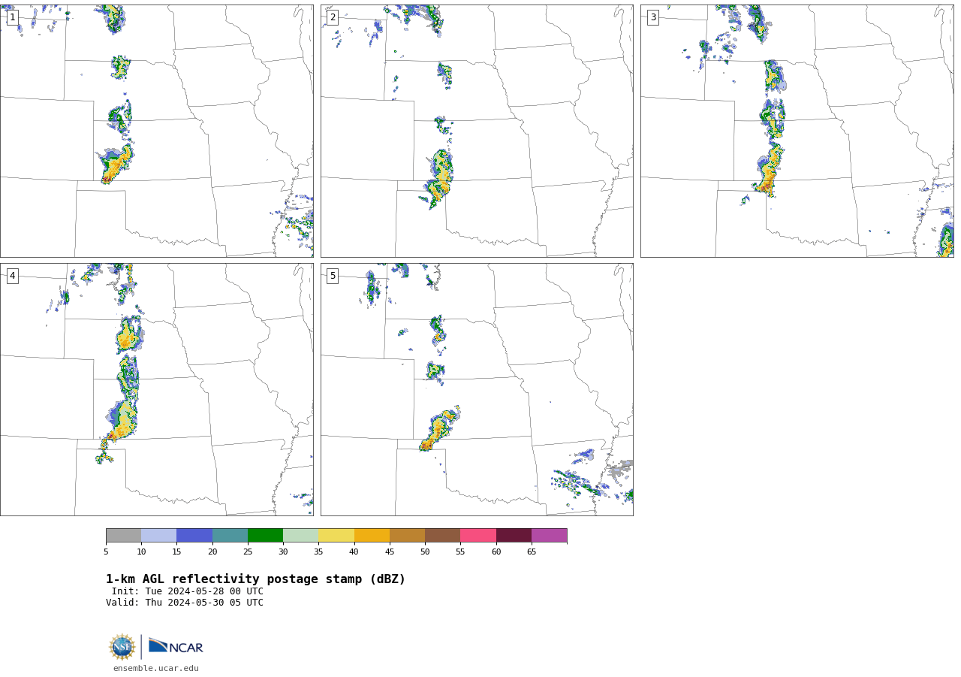Select the dark green 25-30 dBZ swatch
Image resolution: width=961 pixels, height=677 pixels.
tap(265, 536)
